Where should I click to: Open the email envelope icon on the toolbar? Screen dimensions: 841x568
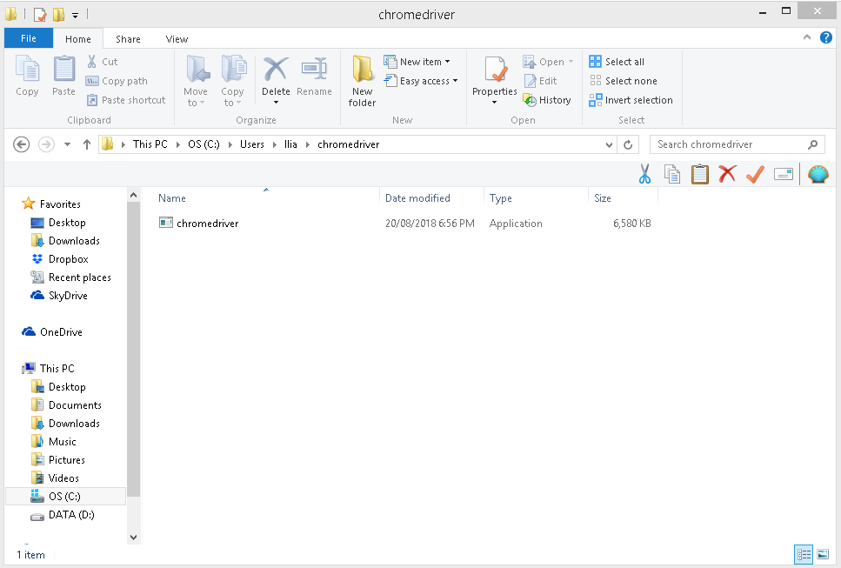pyautogui.click(x=784, y=174)
